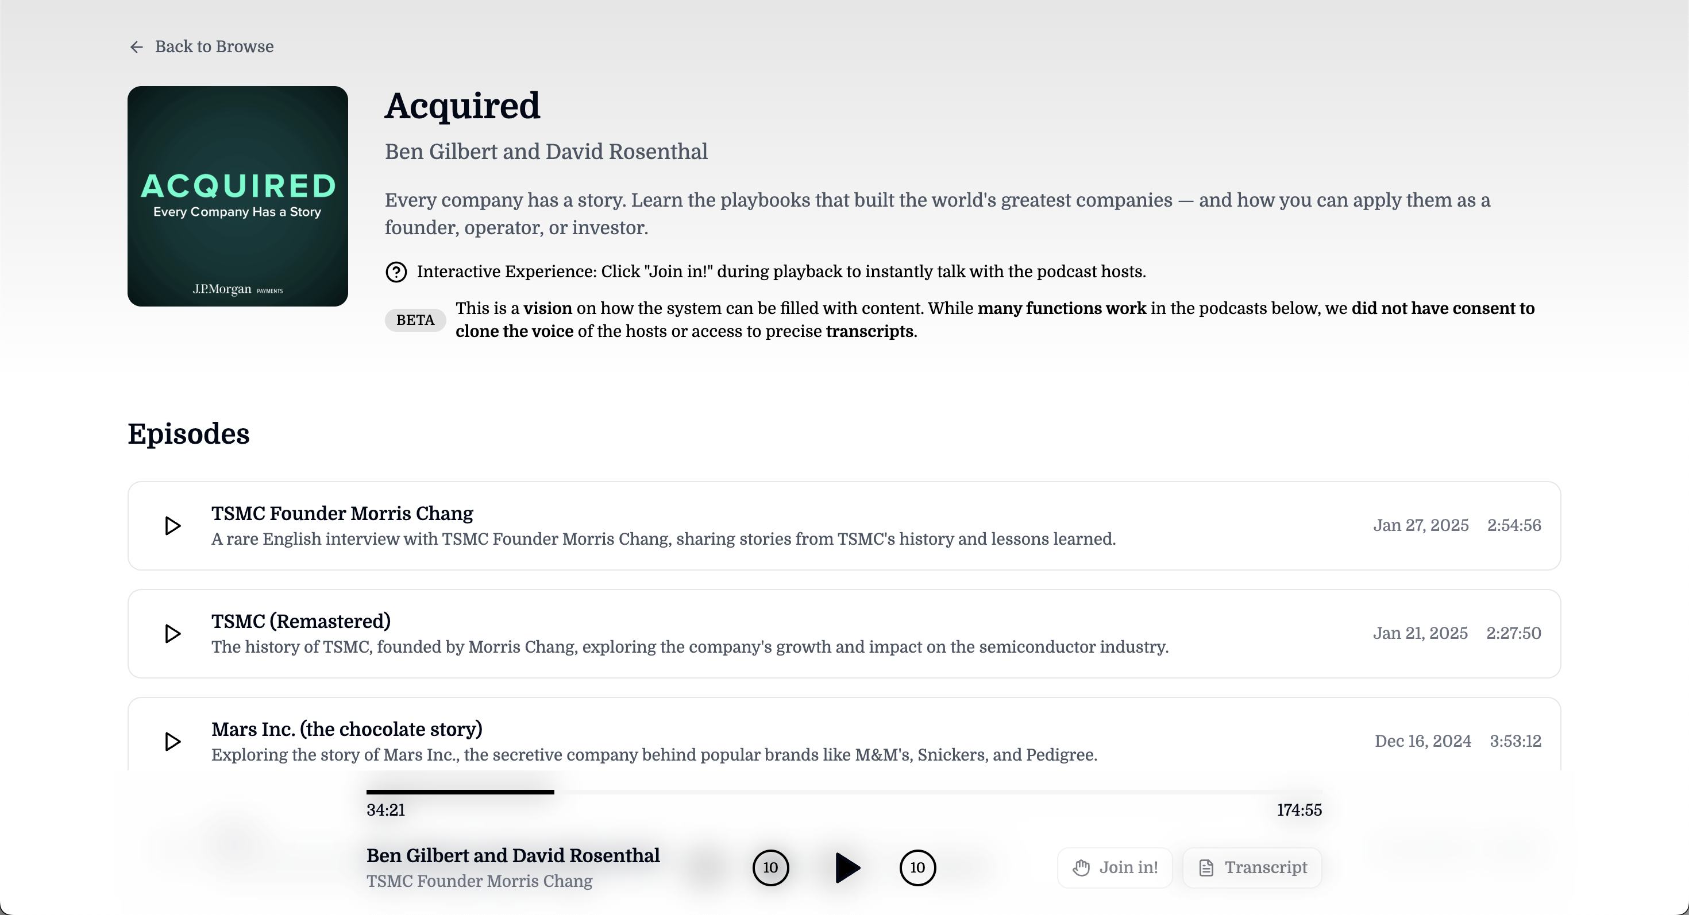The image size is (1689, 915).
Task: Play the TSMC (Remastered) episode
Action: [x=172, y=633]
